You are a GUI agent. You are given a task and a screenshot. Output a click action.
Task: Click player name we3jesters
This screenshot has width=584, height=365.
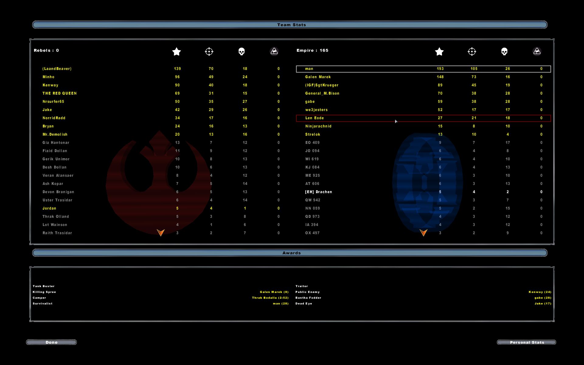click(x=316, y=110)
